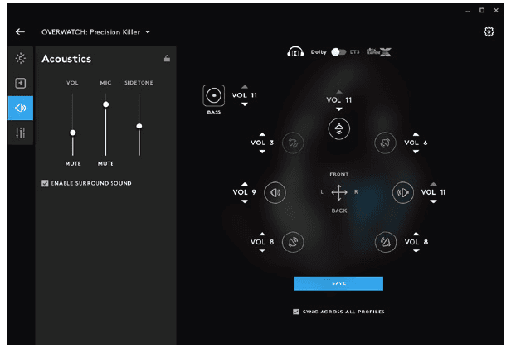Select the rear-right speaker at VOL 8
Image resolution: width=511 pixels, height=353 pixels.
click(386, 242)
